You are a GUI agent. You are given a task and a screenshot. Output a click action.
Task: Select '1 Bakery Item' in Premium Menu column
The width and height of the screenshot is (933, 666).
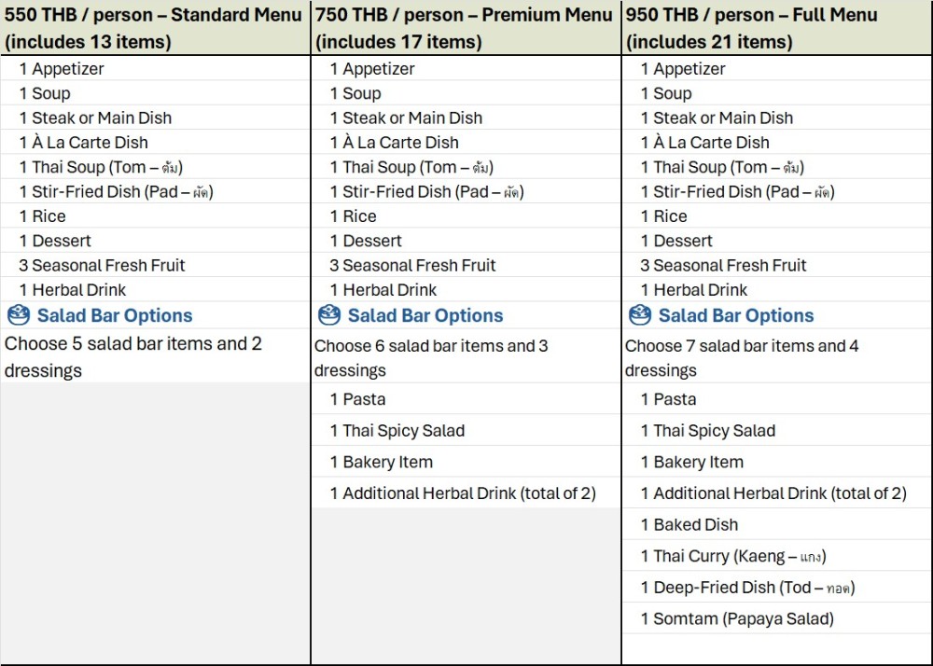[386, 462]
